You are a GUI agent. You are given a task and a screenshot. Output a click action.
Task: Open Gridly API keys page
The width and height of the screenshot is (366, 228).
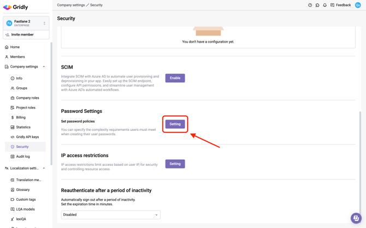(x=27, y=137)
